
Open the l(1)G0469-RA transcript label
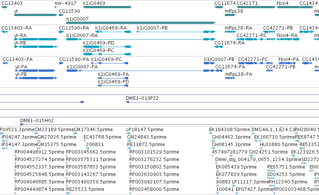pos(111,28)
